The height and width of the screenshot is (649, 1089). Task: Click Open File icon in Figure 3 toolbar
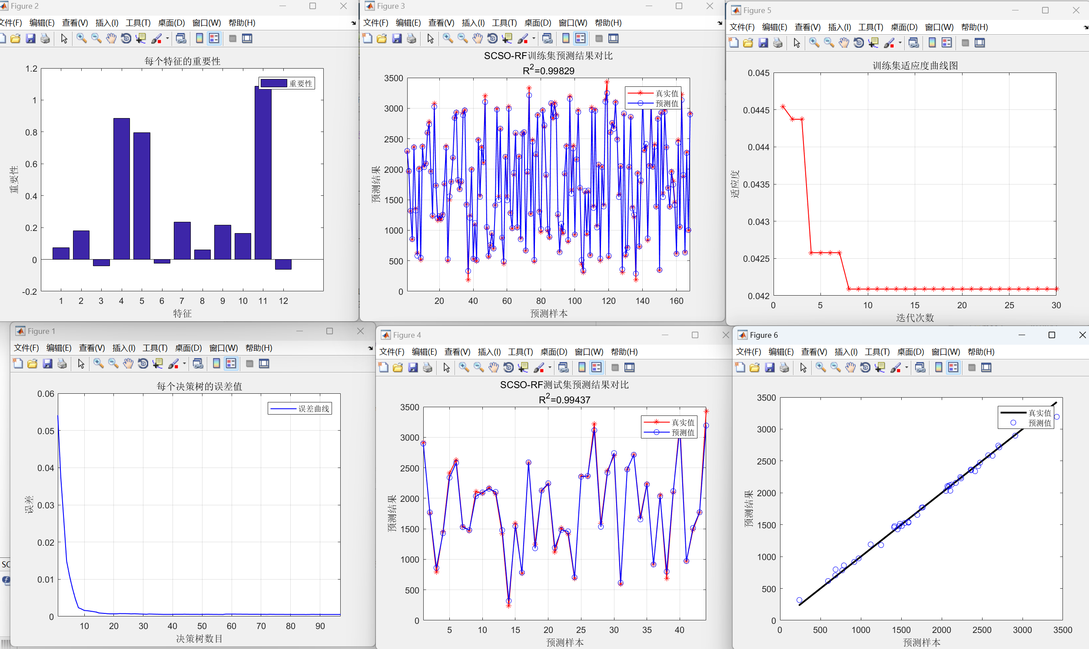click(x=382, y=39)
